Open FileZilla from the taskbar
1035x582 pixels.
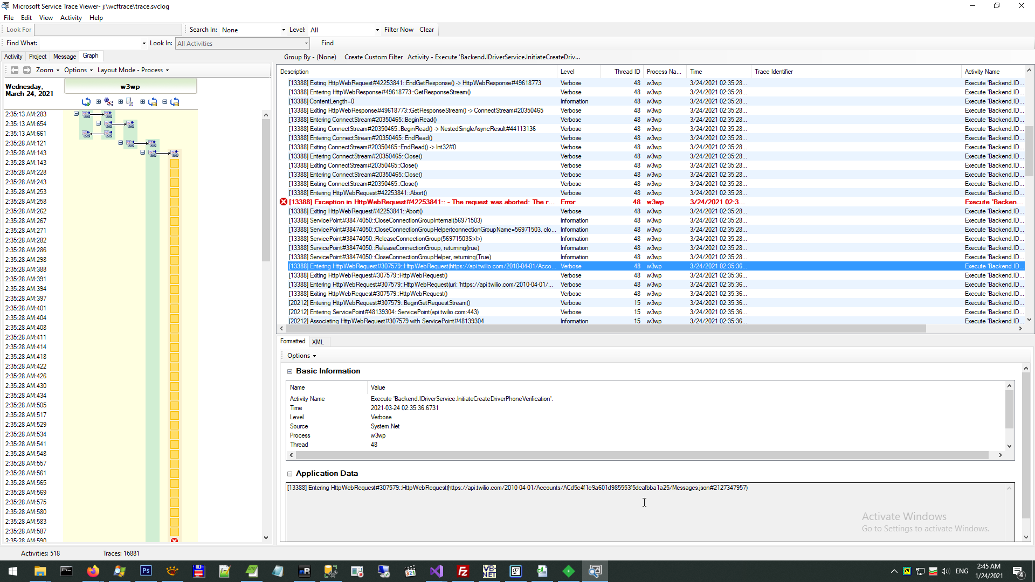pyautogui.click(x=463, y=571)
